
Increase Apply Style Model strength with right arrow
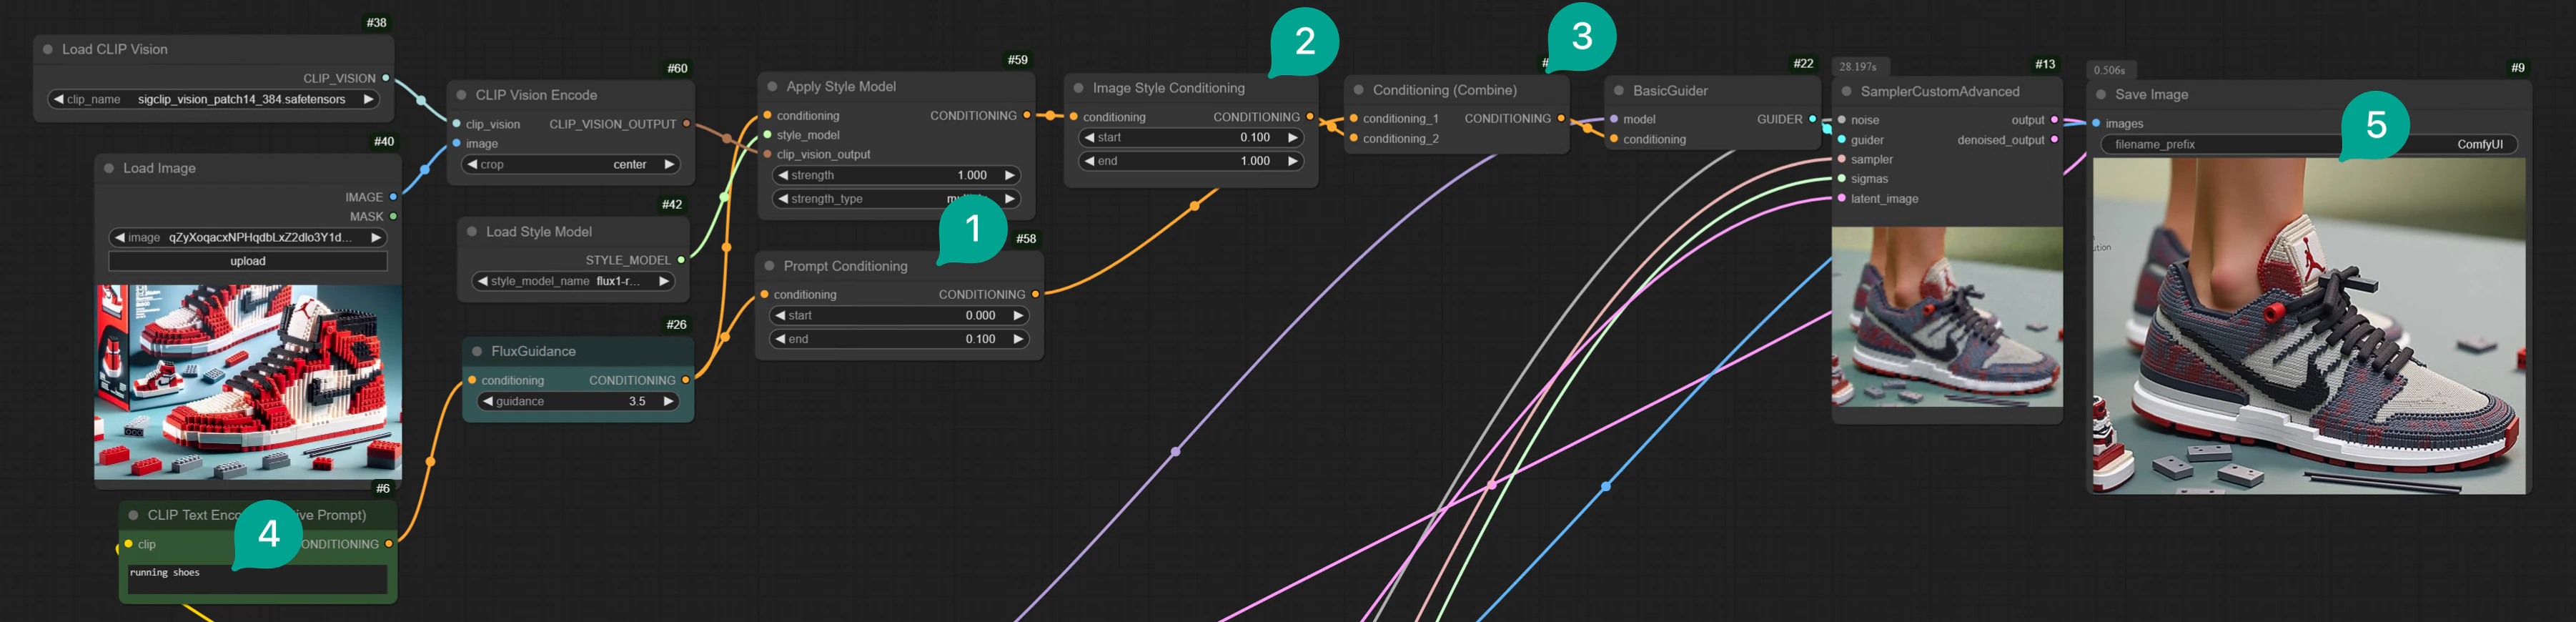point(1009,175)
